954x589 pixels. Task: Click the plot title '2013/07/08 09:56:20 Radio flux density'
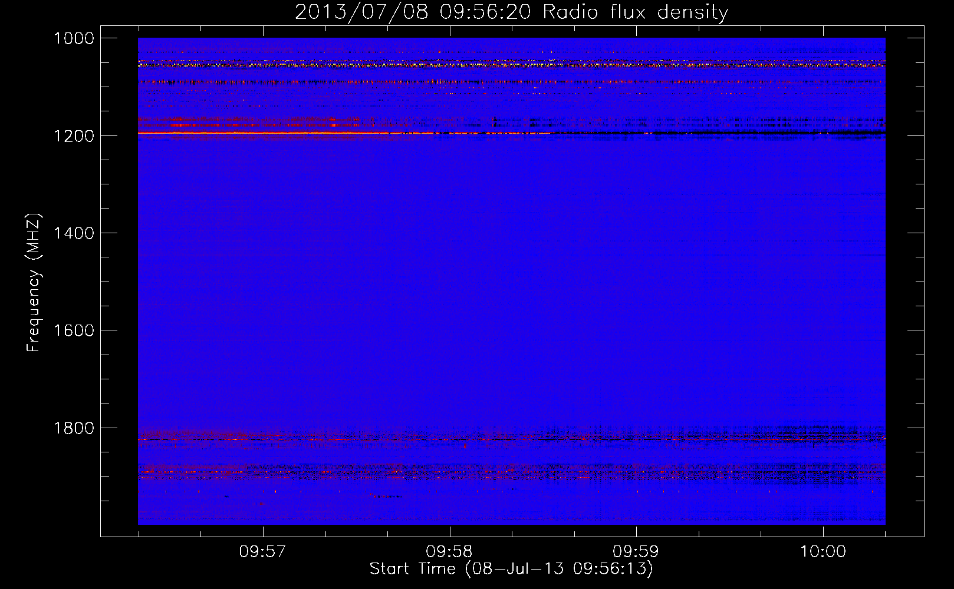pyautogui.click(x=511, y=12)
